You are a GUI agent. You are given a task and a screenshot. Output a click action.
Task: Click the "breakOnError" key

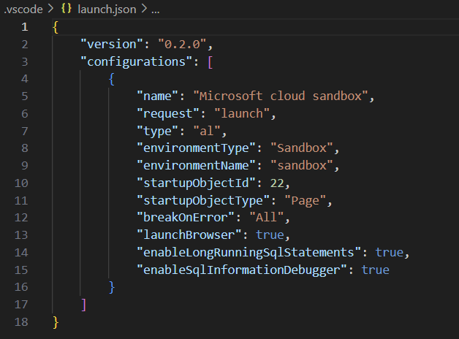tap(186, 217)
